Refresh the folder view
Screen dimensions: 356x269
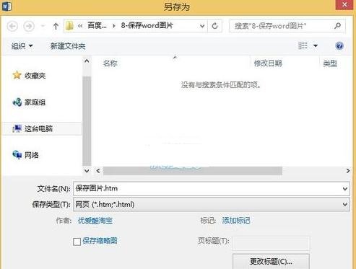click(x=214, y=26)
